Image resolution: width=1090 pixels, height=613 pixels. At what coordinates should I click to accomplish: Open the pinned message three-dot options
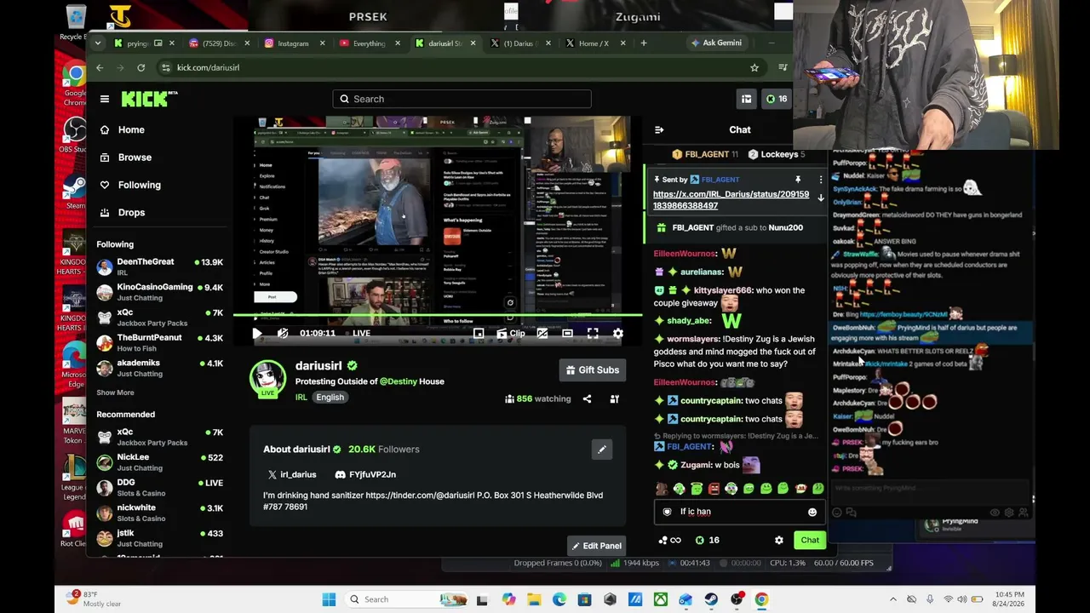click(x=821, y=180)
